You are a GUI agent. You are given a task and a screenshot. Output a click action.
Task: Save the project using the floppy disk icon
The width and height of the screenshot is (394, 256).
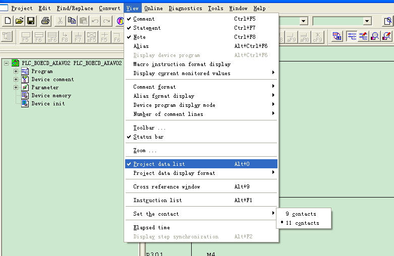click(31, 21)
